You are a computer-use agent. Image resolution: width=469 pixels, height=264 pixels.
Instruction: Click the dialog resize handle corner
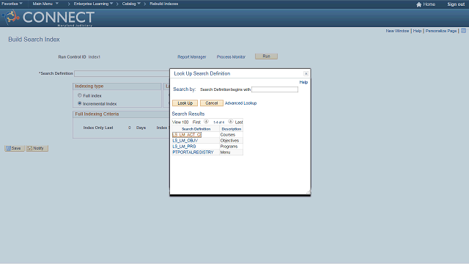click(x=308, y=192)
